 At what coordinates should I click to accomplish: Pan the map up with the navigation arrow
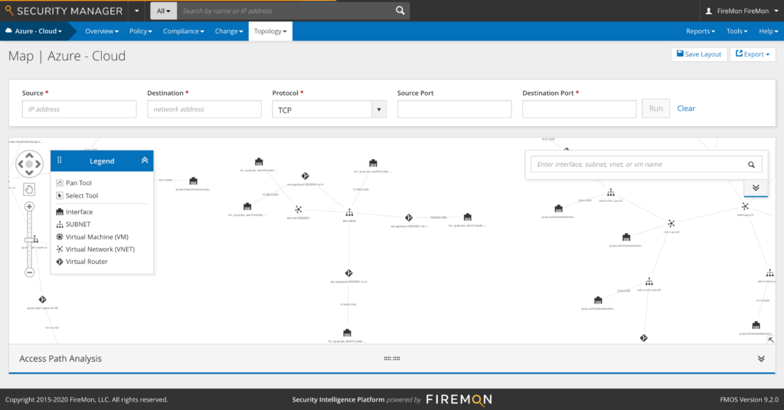(29, 156)
